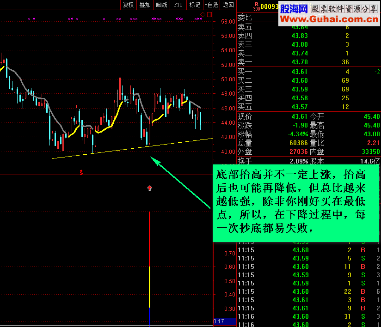The image size is (381, 327).
Task: Open the 叠加 overlay option
Action: tap(145, 5)
